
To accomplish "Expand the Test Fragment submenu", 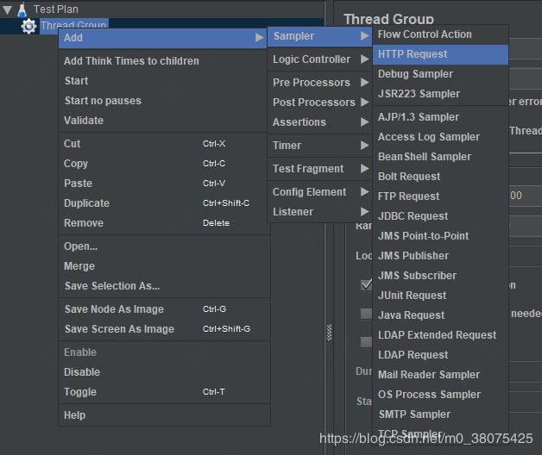I will (319, 169).
